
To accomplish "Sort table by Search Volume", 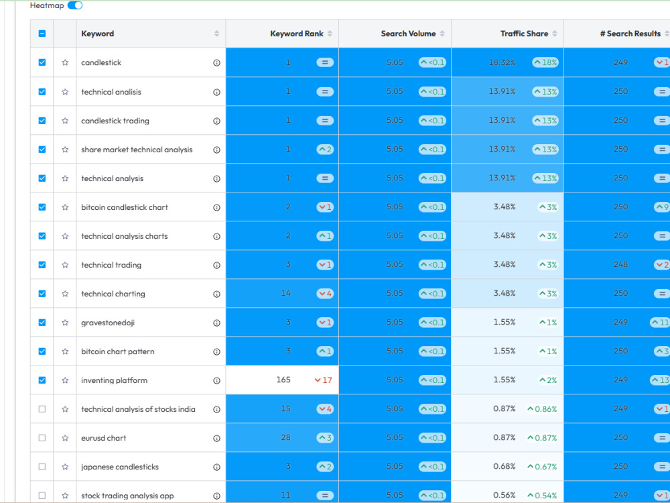I will pos(442,34).
